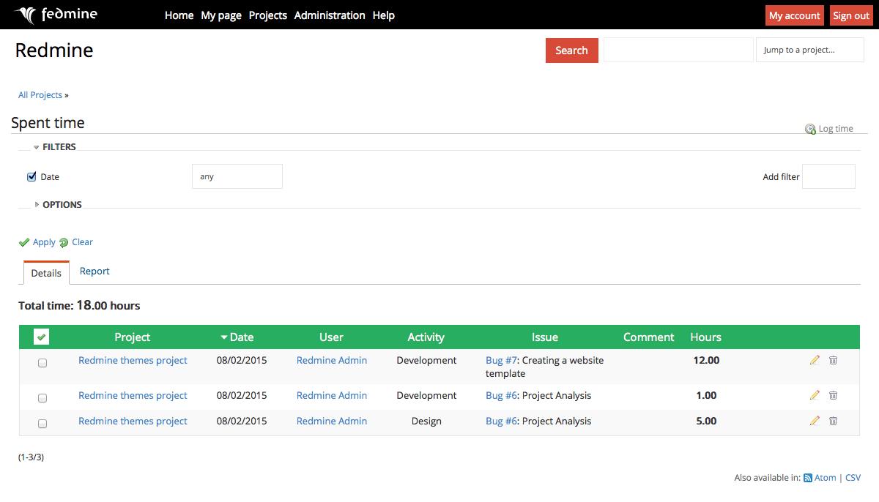879x502 pixels.
Task: Edit the 1.00 hours entry pencil icon
Action: 815,395
